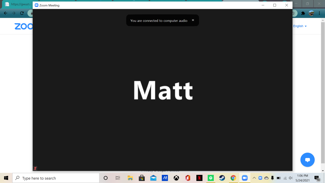
Task: Minimize the Zoom Meeting window
Action: (263, 5)
